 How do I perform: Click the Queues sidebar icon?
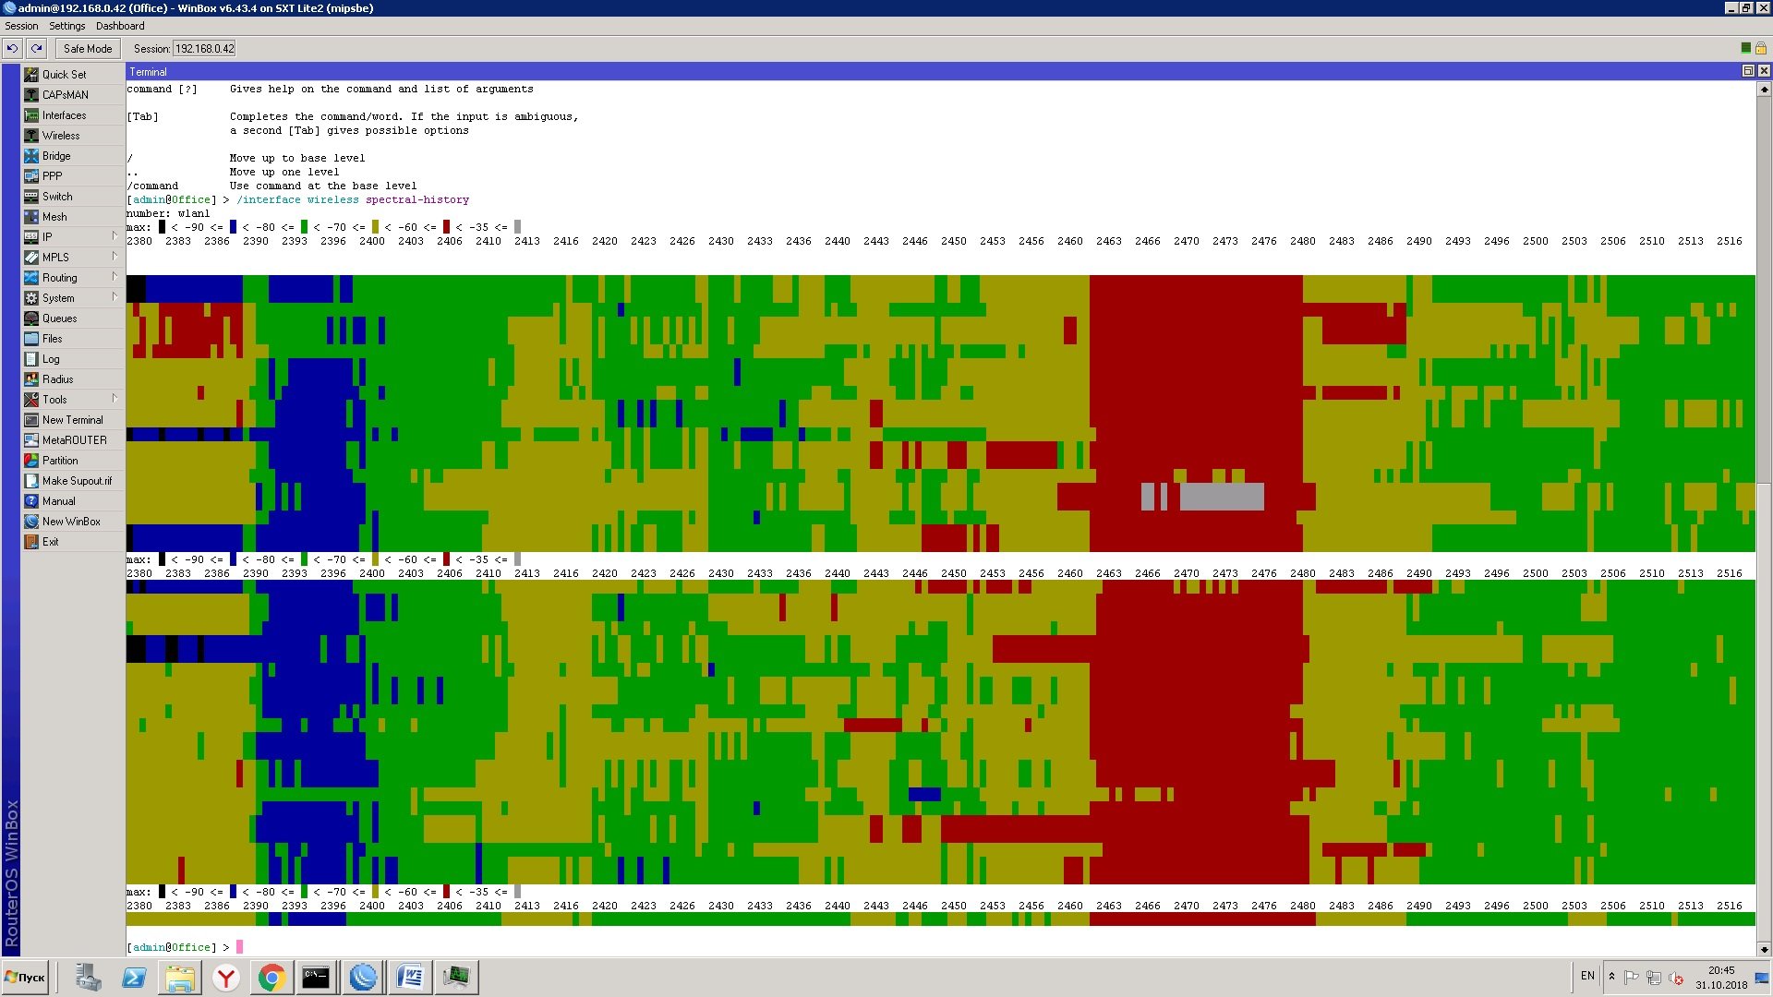[x=31, y=318]
